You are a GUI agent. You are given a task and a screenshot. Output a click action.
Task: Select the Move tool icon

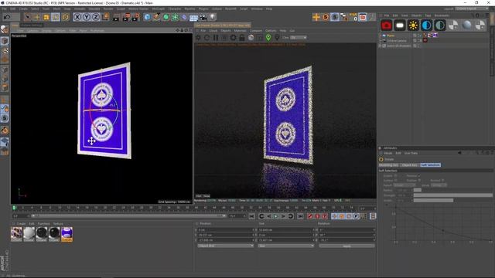point(37,17)
